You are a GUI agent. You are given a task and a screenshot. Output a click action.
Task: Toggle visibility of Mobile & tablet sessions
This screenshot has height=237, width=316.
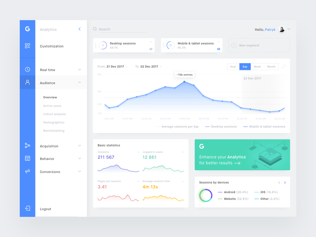pyautogui.click(x=218, y=49)
